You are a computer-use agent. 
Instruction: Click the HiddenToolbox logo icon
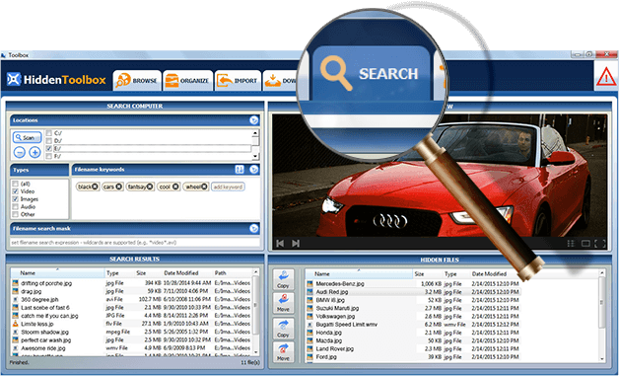pyautogui.click(x=14, y=79)
